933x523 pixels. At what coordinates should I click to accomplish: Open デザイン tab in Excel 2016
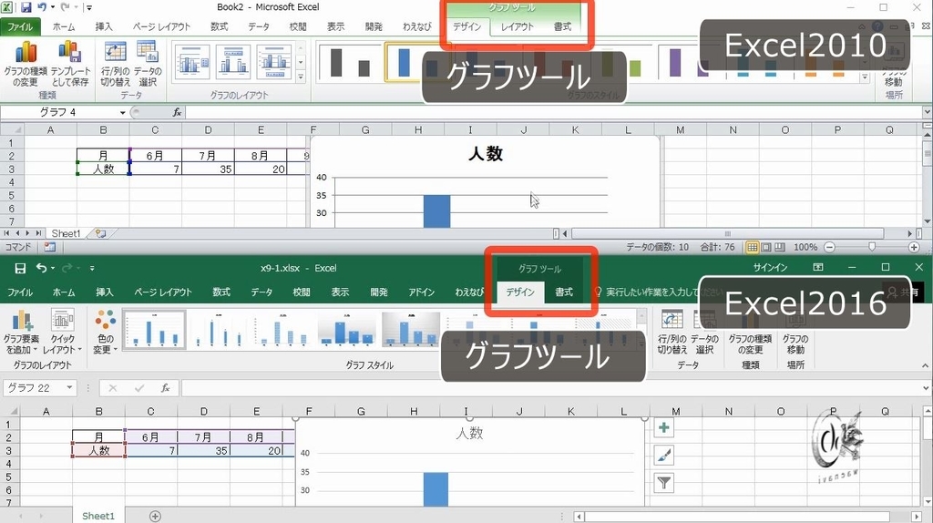pos(520,292)
